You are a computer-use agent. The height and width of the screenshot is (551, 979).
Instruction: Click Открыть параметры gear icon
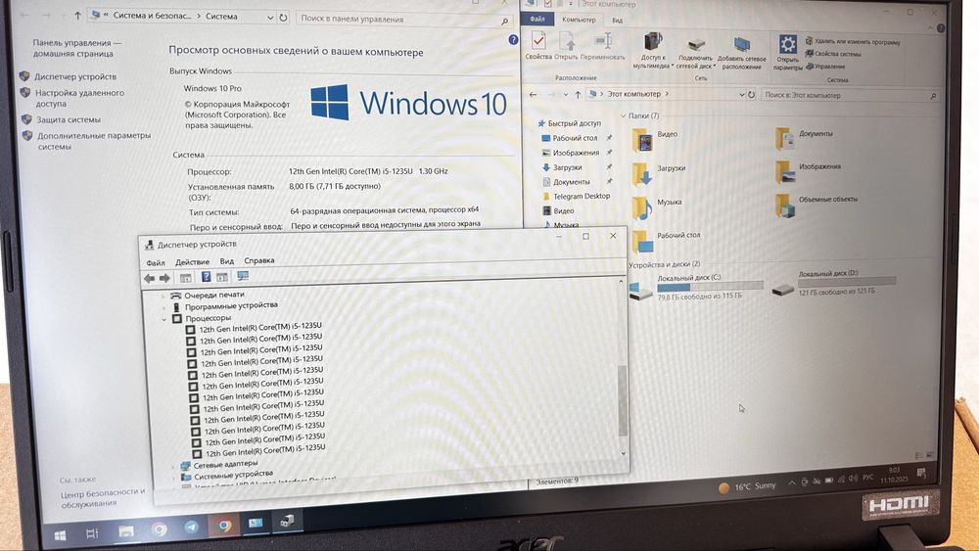pyautogui.click(x=787, y=52)
